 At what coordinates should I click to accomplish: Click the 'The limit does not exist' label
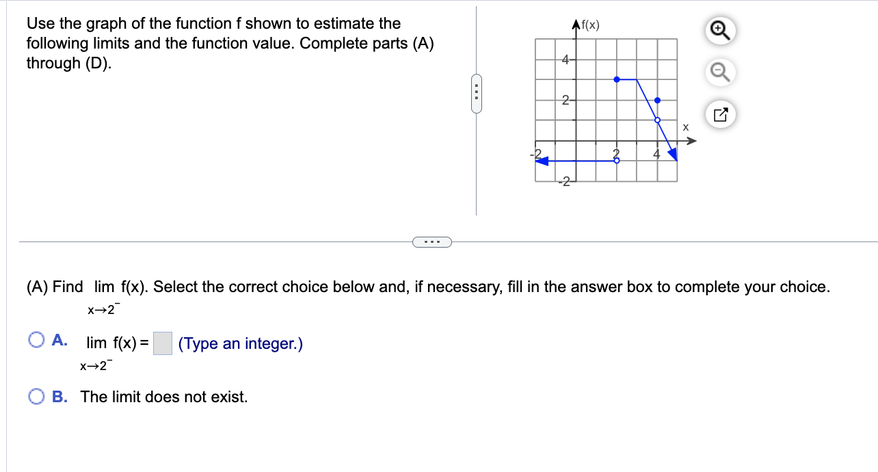click(x=165, y=397)
